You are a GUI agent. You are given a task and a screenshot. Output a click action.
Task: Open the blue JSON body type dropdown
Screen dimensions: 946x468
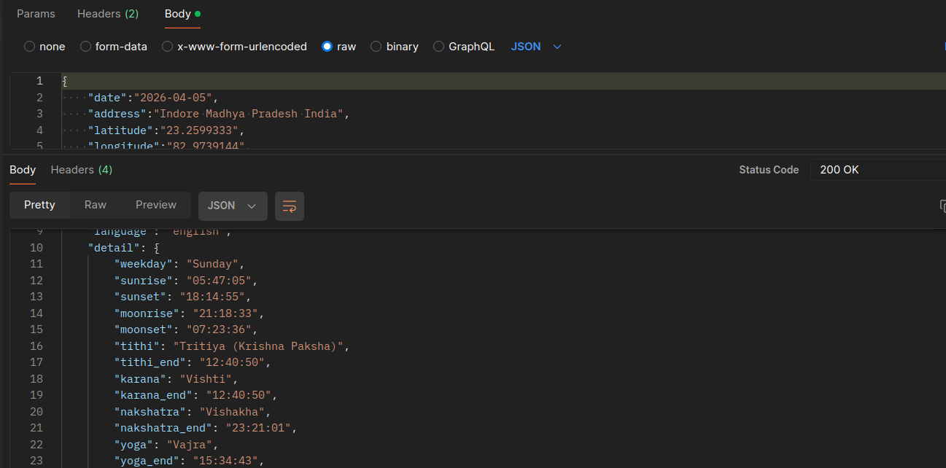536,47
